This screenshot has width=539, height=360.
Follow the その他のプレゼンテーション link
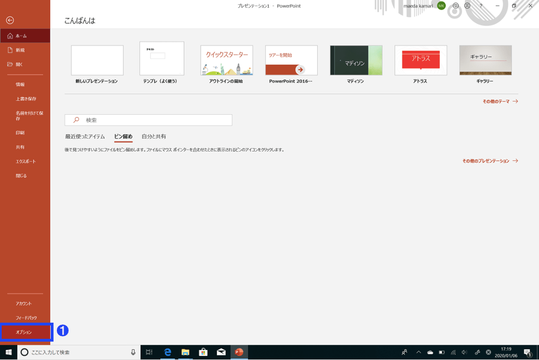tap(490, 161)
